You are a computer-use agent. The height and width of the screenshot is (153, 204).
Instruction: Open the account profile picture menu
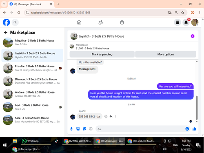[x=195, y=22]
